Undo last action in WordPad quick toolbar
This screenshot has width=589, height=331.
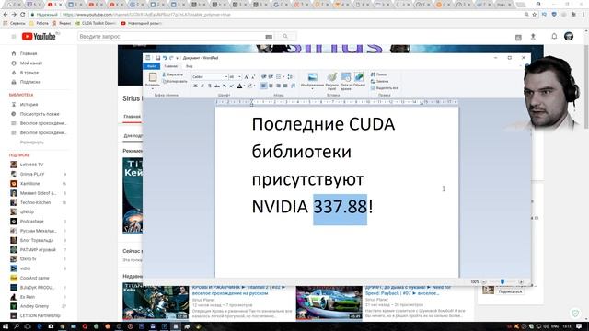pyautogui.click(x=165, y=58)
